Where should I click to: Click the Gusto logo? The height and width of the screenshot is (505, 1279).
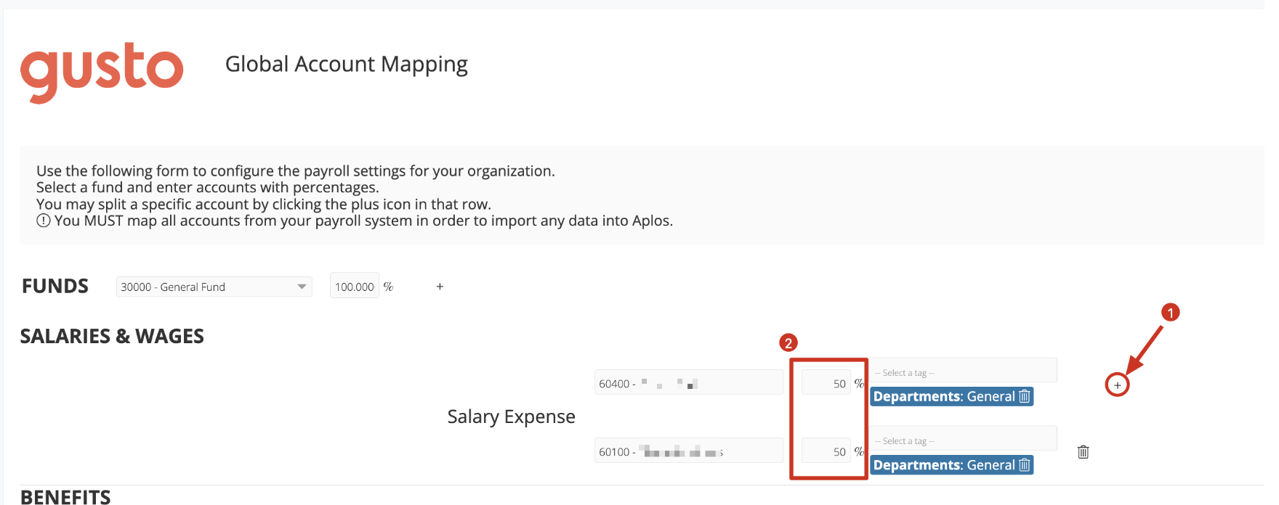pyautogui.click(x=102, y=72)
